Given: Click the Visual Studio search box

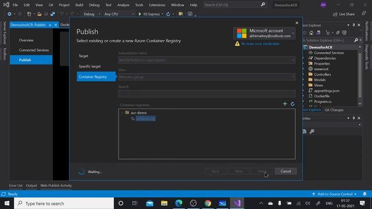Looking at the screenshot, I should coord(234,5).
